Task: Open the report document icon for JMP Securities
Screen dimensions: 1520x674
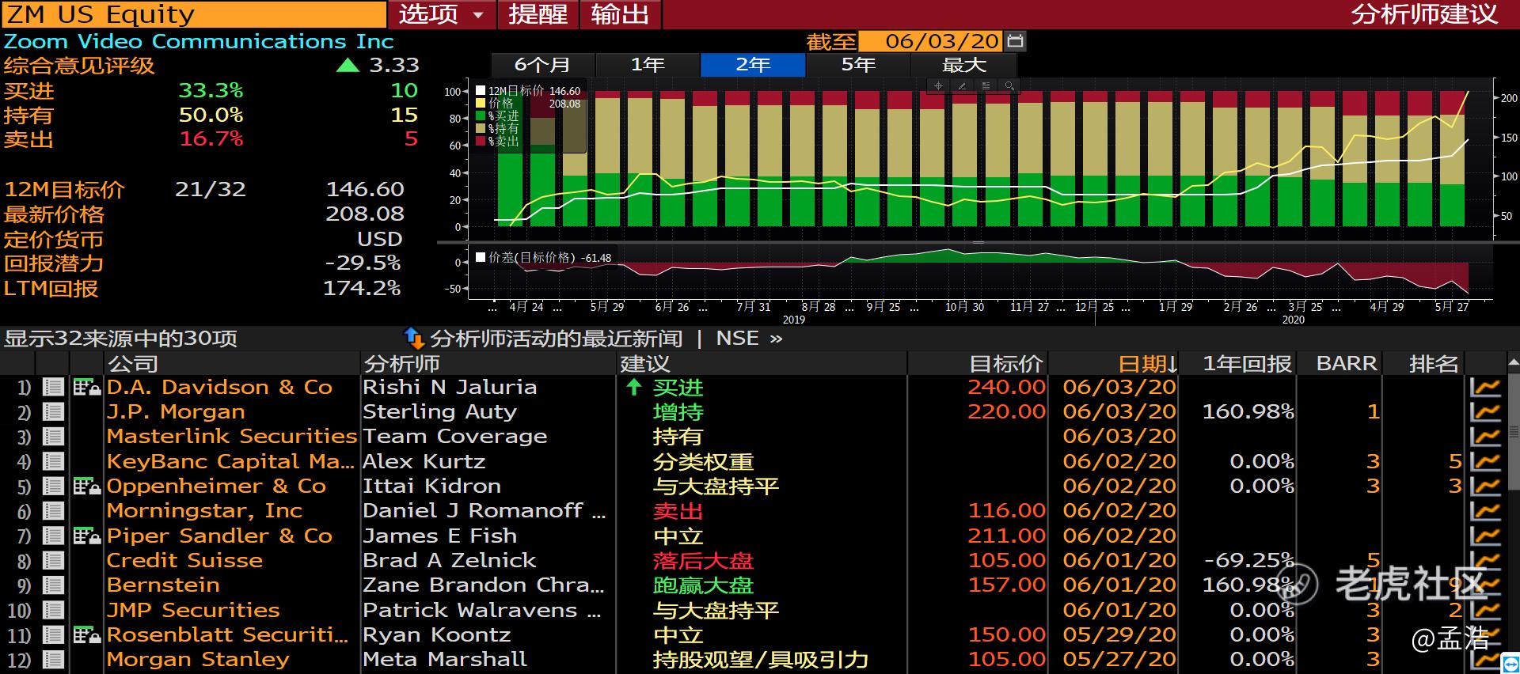Action: (53, 610)
